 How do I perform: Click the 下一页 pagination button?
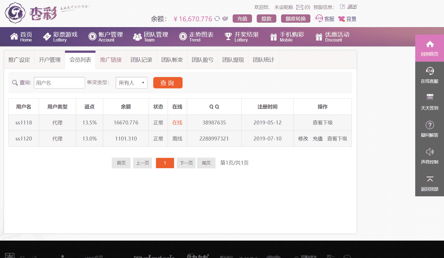pyautogui.click(x=186, y=163)
